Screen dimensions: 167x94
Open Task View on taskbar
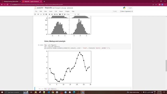[31, 92]
